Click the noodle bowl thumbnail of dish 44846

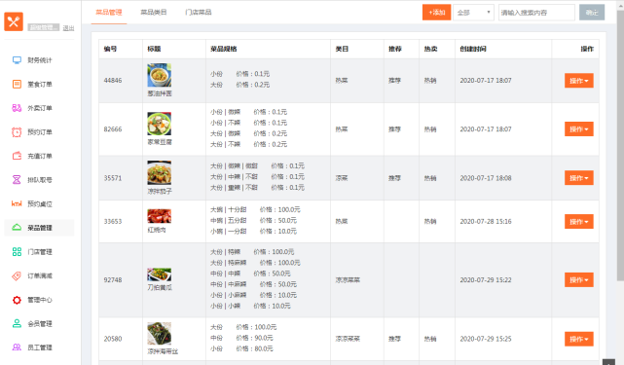click(160, 75)
